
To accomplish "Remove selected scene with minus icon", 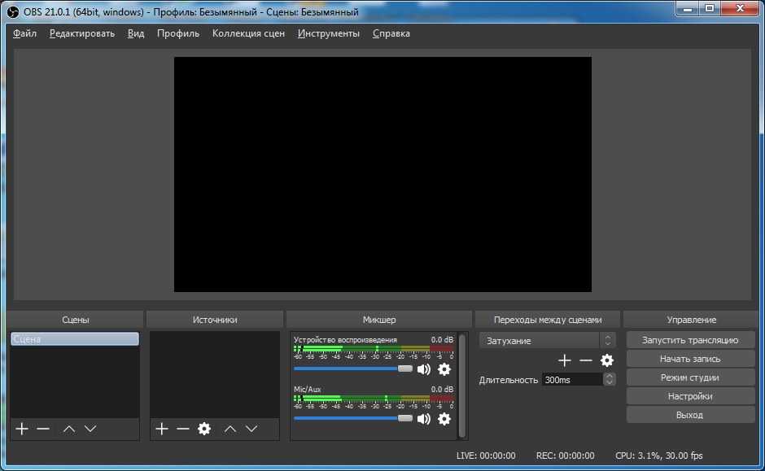I will point(43,429).
